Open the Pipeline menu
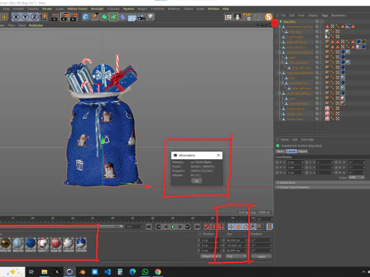370x277 pixels. (x=129, y=8)
